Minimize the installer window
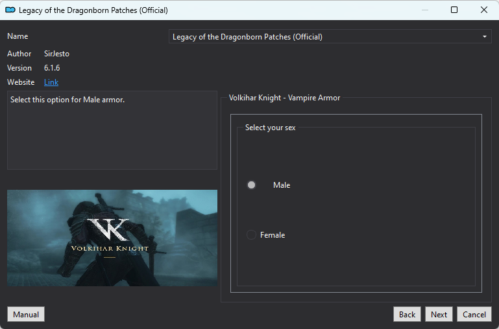Image resolution: width=499 pixels, height=329 pixels. click(424, 10)
